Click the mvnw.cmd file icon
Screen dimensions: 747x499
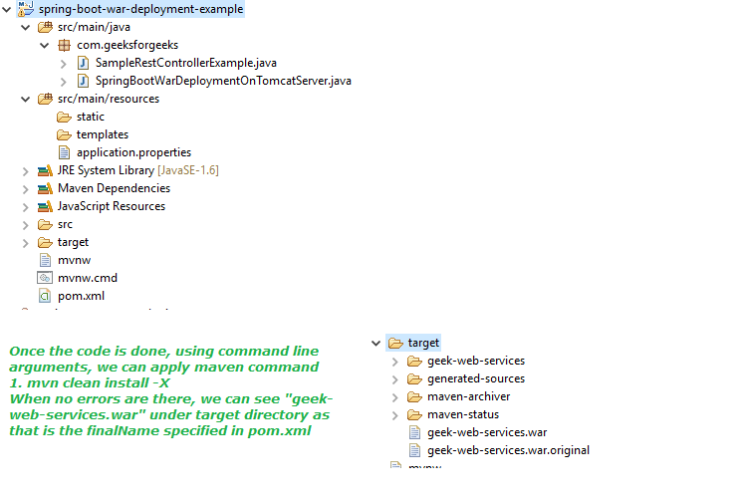tap(45, 278)
